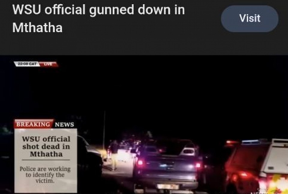The height and width of the screenshot is (194, 288).
Task: Click the LIVE badge in the video
Action: (49, 64)
